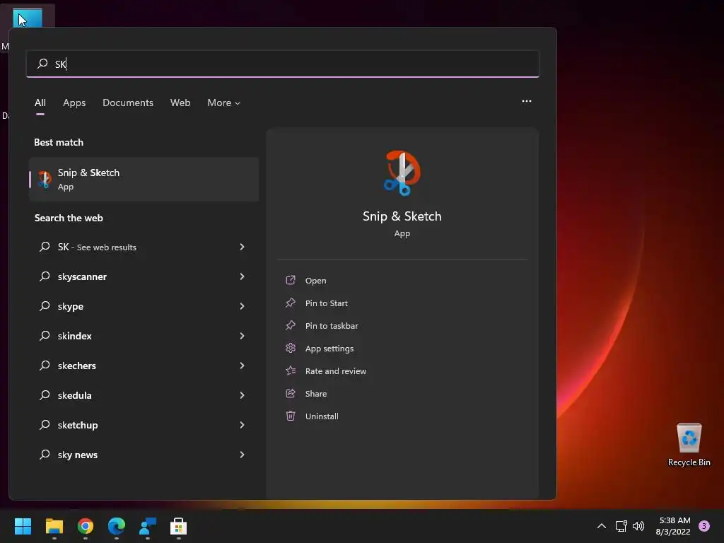
Task: Open Microsoft Store from the taskbar
Action: 178,526
